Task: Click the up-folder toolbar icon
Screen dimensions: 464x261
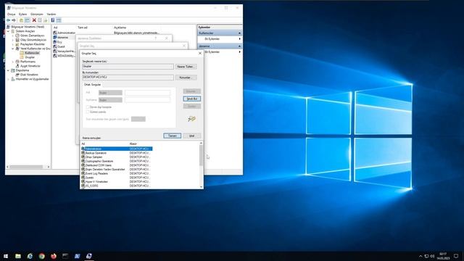Action: 21,20
